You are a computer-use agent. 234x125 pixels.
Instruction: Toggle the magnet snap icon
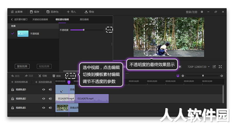point(178,76)
